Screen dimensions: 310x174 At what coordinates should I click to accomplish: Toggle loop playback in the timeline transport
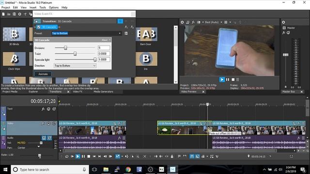pos(67,157)
